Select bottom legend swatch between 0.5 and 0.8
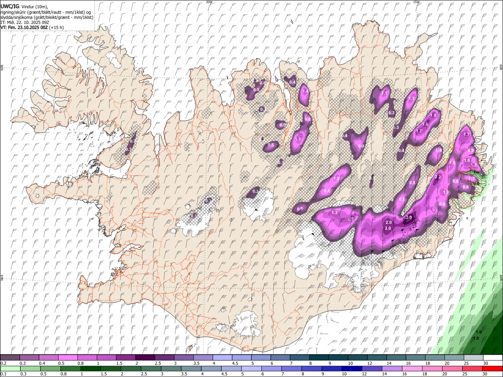 click(50, 368)
